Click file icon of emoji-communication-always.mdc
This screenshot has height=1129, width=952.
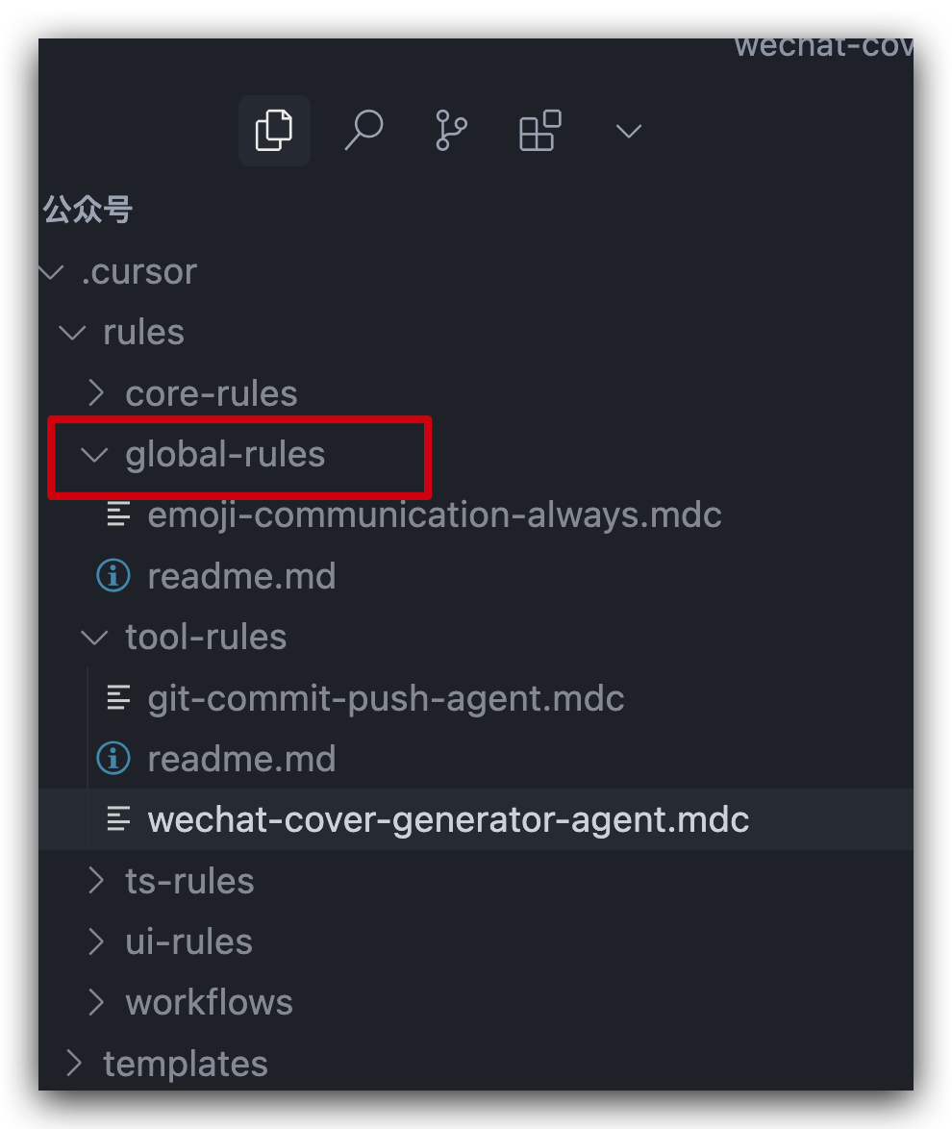click(119, 514)
